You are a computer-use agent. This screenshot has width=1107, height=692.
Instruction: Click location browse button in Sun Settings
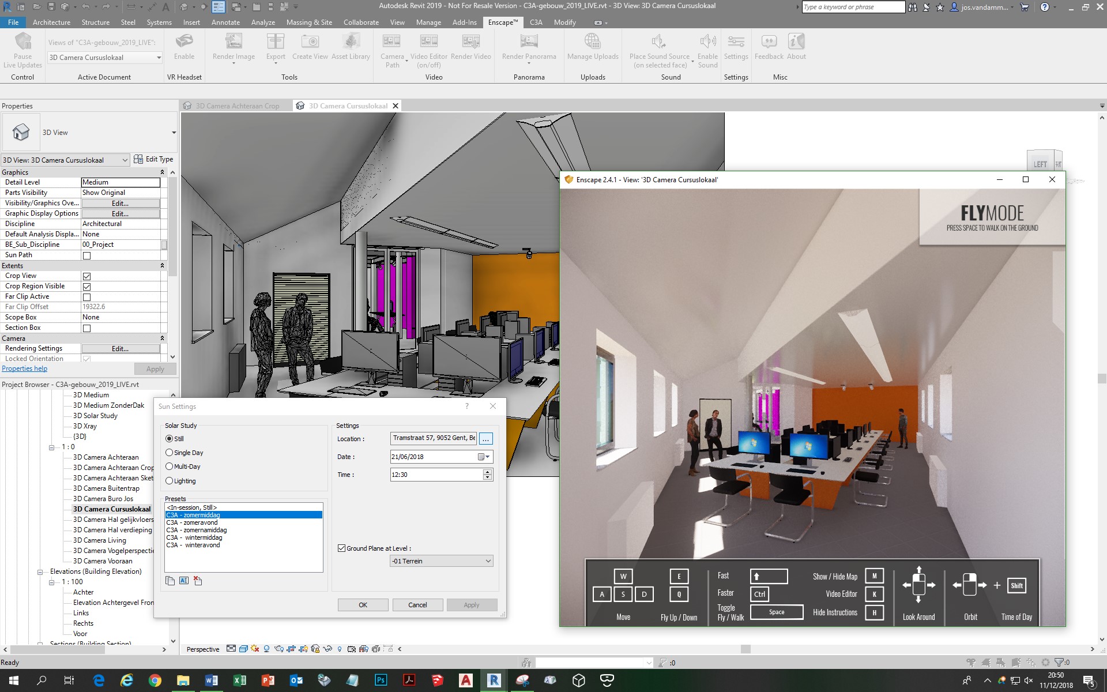pyautogui.click(x=486, y=439)
